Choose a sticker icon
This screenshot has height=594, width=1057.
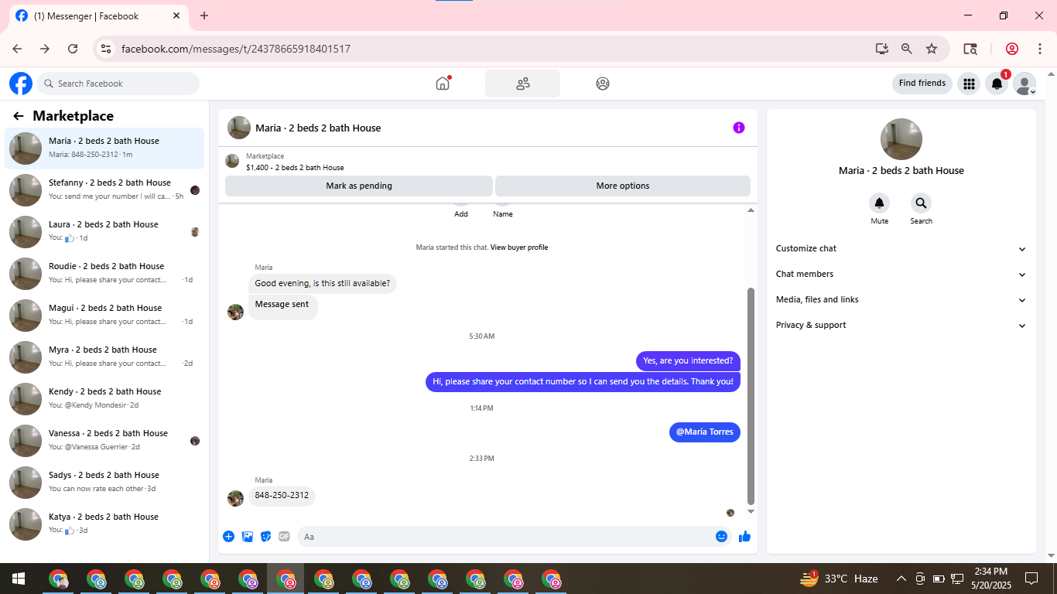coord(266,537)
